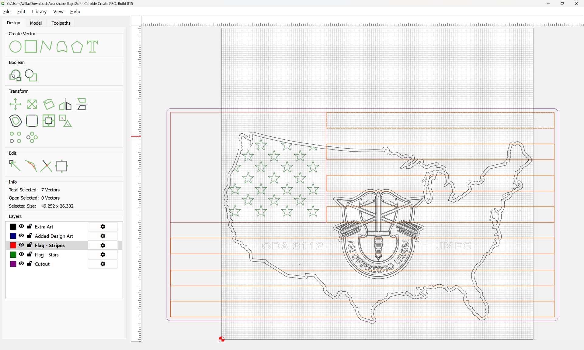584x350 pixels.
Task: Choose the Move transform tool
Action: pyautogui.click(x=15, y=104)
